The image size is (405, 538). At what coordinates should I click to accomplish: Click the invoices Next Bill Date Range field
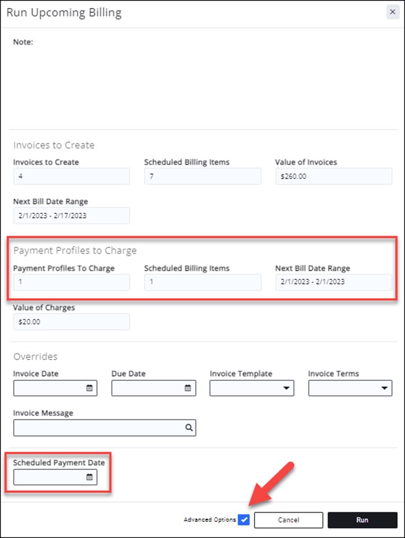pyautogui.click(x=71, y=216)
